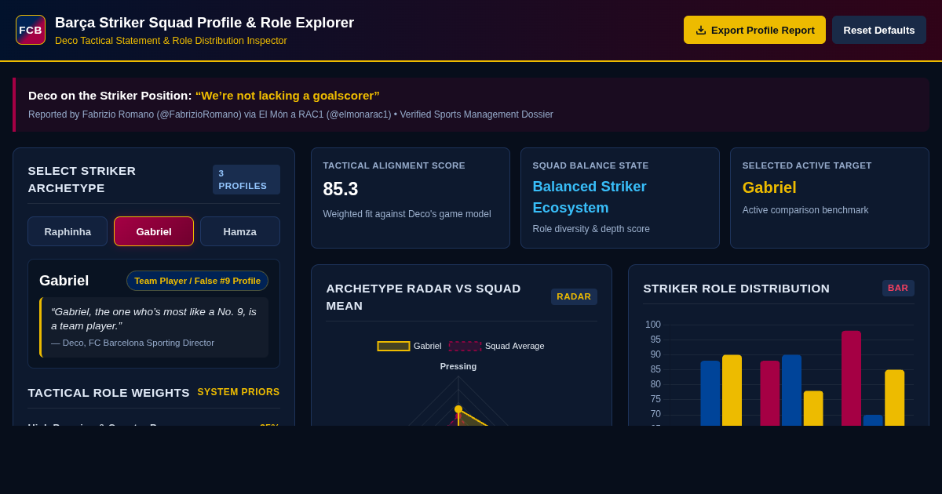Click the System Priors label
This screenshot has height=494, width=942.
tap(239, 392)
